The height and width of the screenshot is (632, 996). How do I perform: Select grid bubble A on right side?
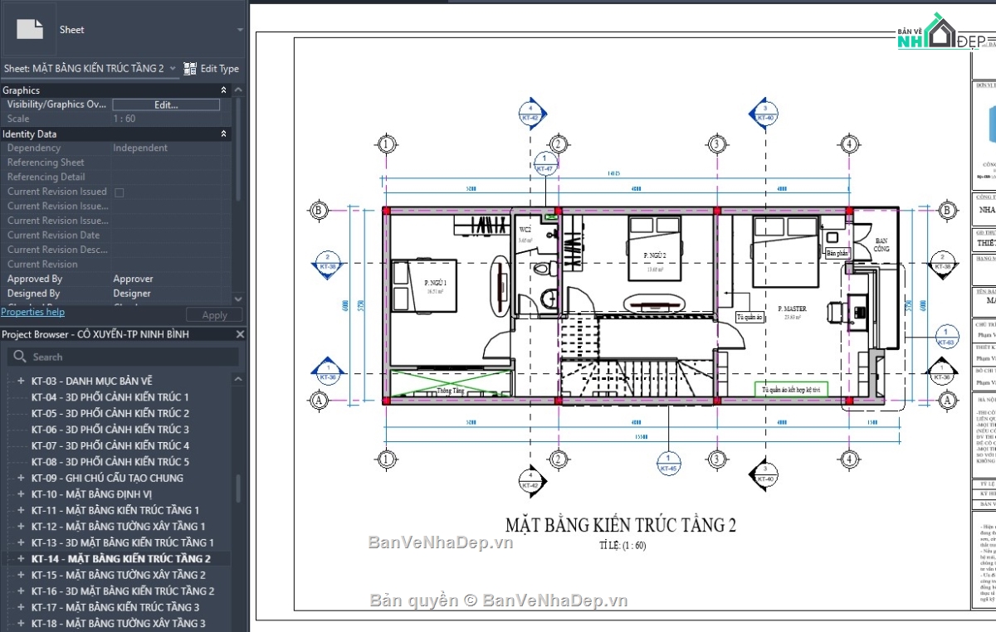946,400
